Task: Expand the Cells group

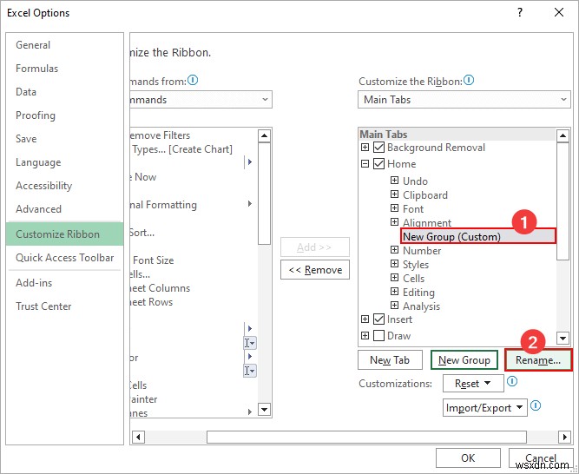Action: pyautogui.click(x=394, y=278)
